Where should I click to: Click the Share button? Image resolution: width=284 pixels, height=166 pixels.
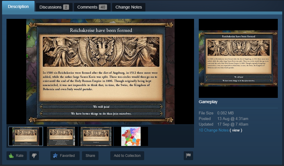pos(90,156)
